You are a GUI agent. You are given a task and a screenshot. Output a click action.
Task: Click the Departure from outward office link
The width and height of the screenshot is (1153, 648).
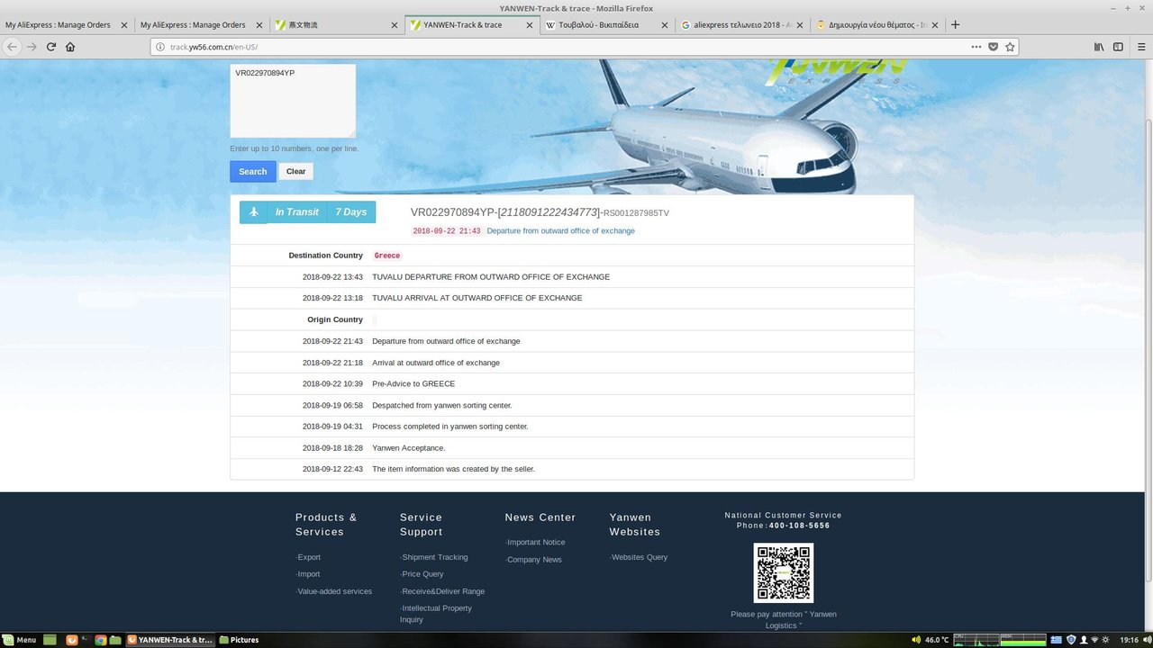click(560, 231)
